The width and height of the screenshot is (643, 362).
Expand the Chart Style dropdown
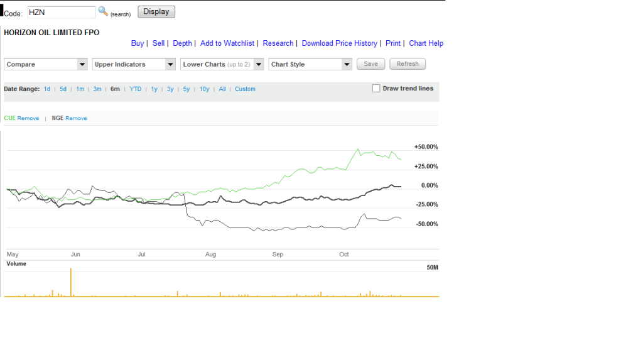click(x=347, y=65)
